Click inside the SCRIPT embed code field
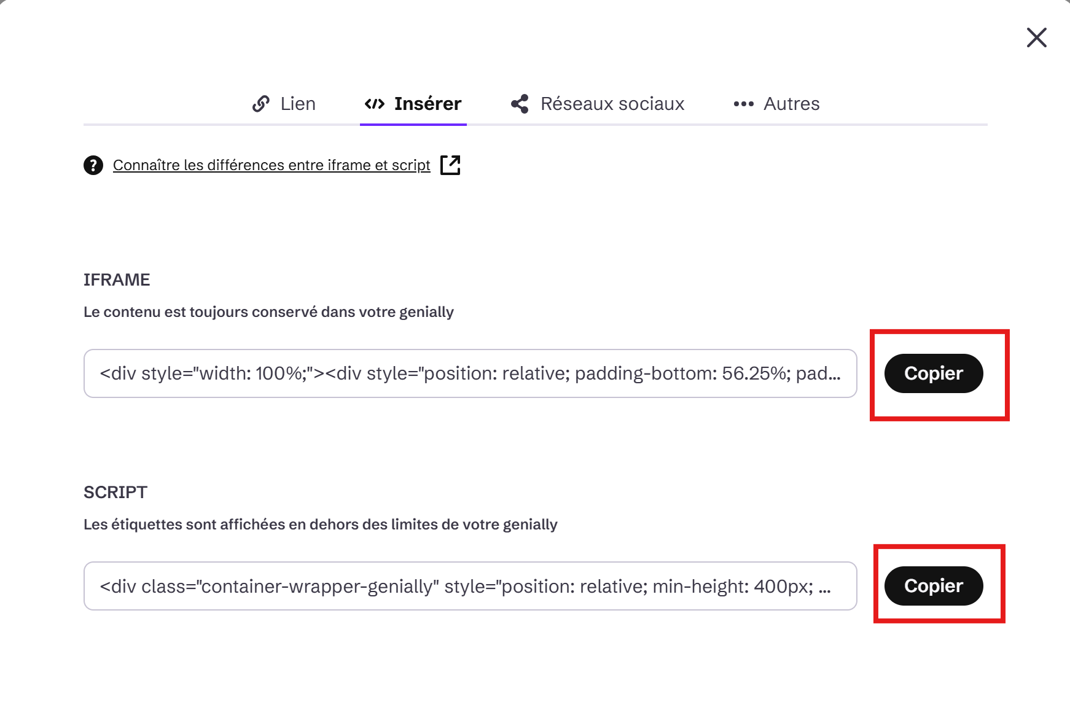The width and height of the screenshot is (1070, 726). [471, 586]
